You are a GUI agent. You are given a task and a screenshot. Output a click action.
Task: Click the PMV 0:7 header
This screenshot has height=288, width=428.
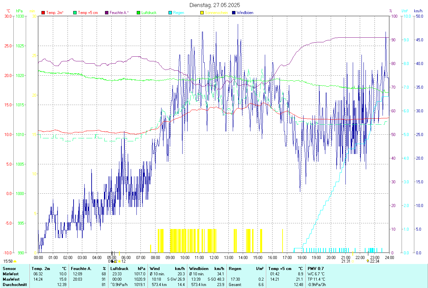[x=316, y=268]
